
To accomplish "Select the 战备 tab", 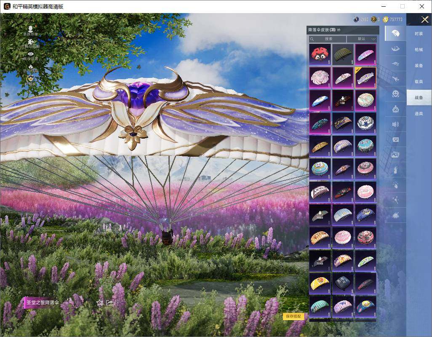I will pos(419,98).
